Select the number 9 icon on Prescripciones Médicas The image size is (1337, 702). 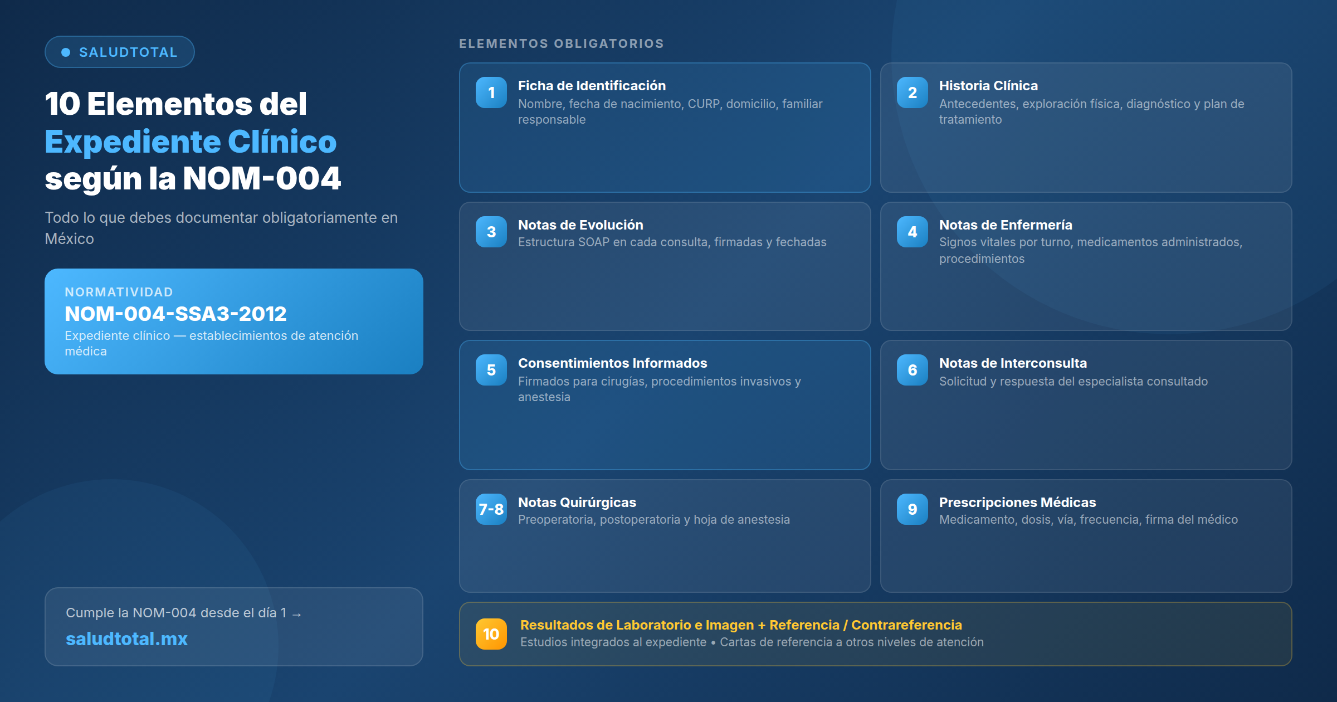pos(913,509)
